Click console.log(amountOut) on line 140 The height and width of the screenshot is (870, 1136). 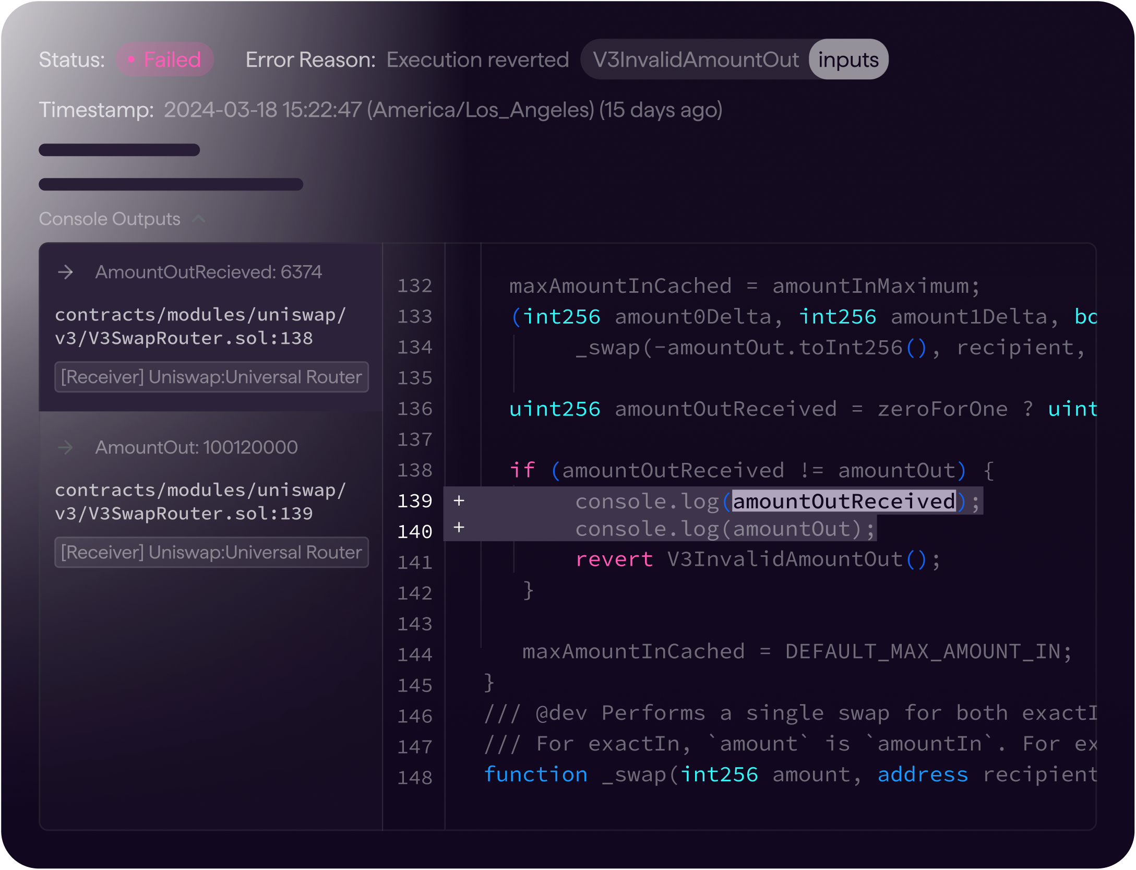tap(725, 529)
